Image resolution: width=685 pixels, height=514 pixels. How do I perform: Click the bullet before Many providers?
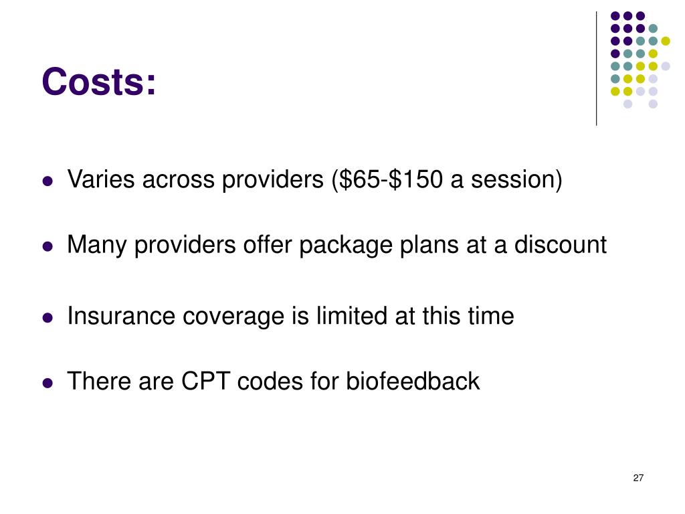coord(48,246)
